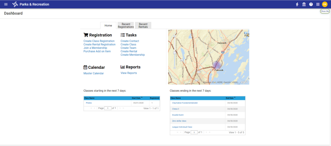Switch to the Recent Rentals tab

click(x=143, y=26)
